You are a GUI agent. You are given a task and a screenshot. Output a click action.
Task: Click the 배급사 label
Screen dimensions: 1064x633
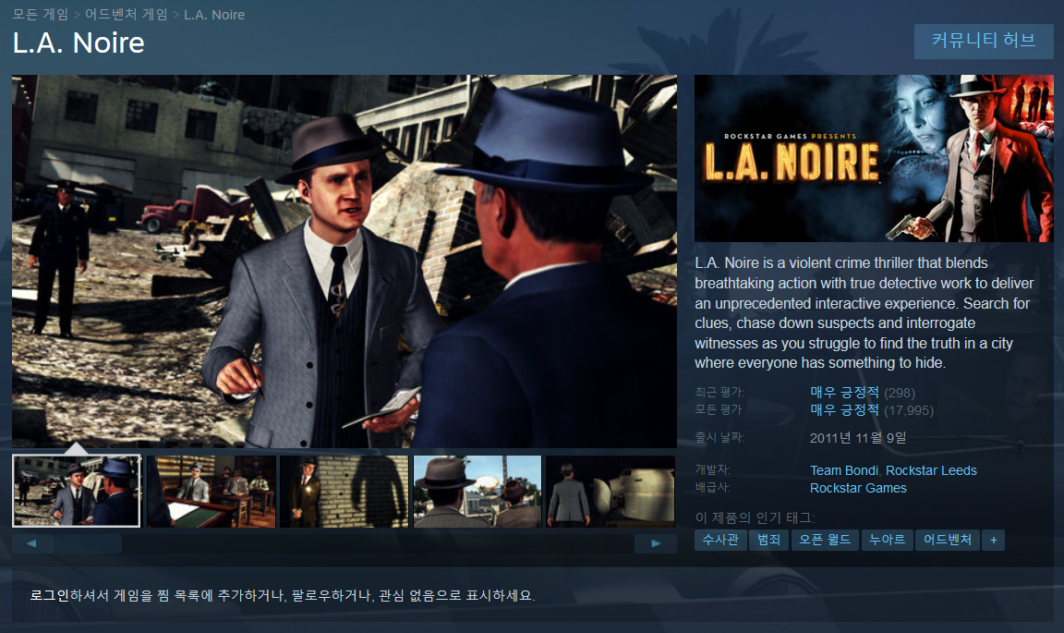click(x=712, y=487)
